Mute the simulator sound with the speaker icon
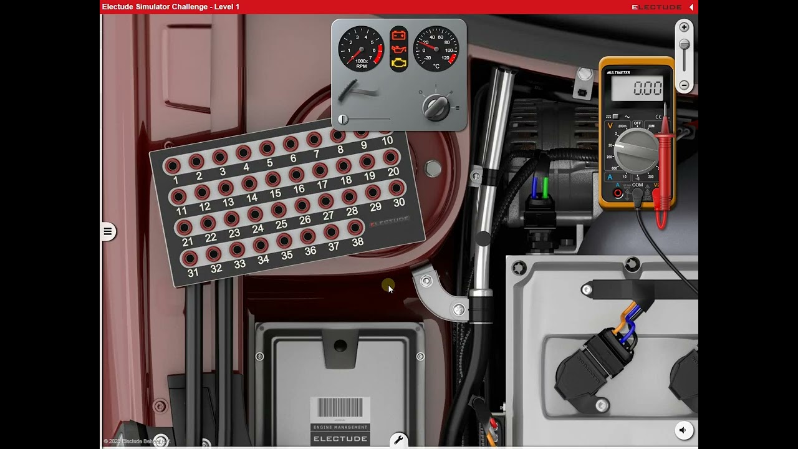 (x=683, y=430)
